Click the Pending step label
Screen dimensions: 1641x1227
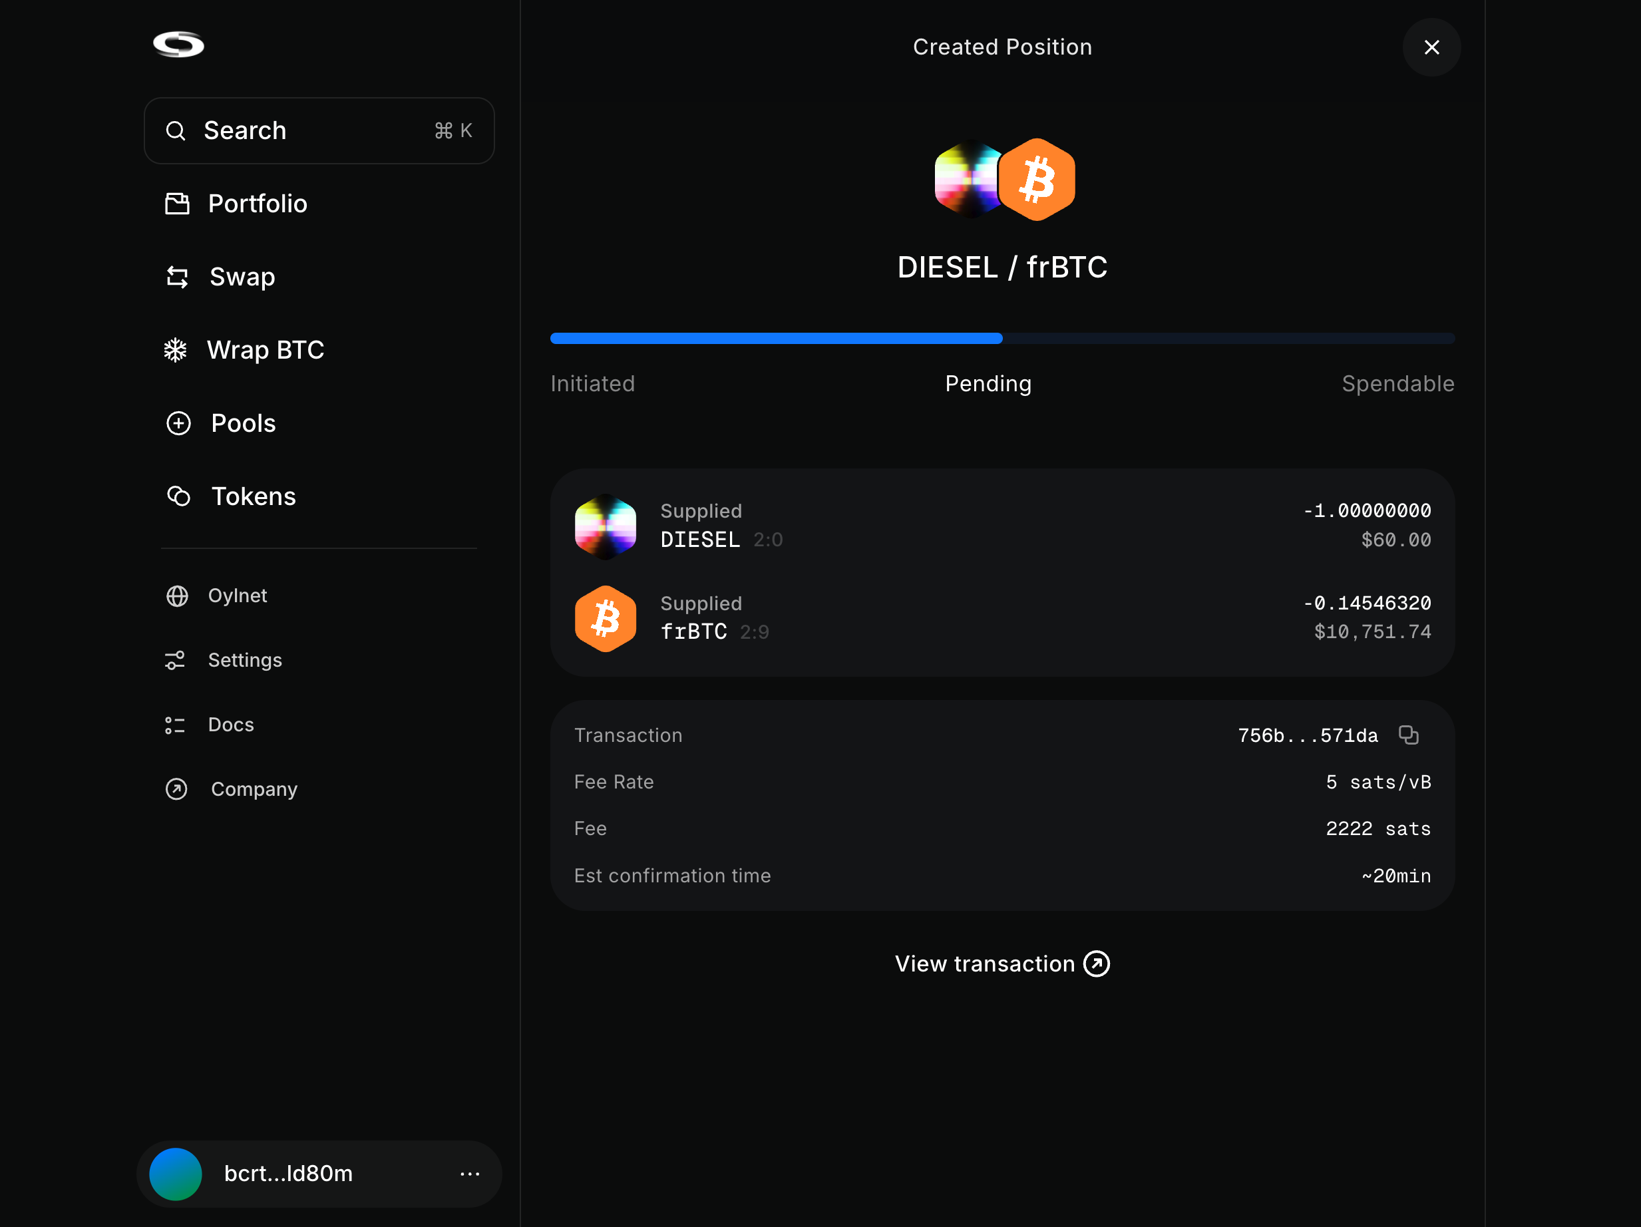[988, 383]
